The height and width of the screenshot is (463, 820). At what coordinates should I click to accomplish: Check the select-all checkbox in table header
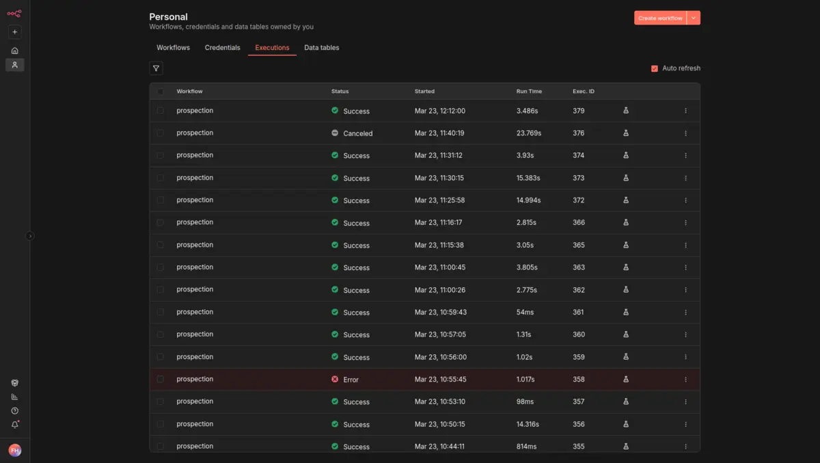[x=161, y=92]
